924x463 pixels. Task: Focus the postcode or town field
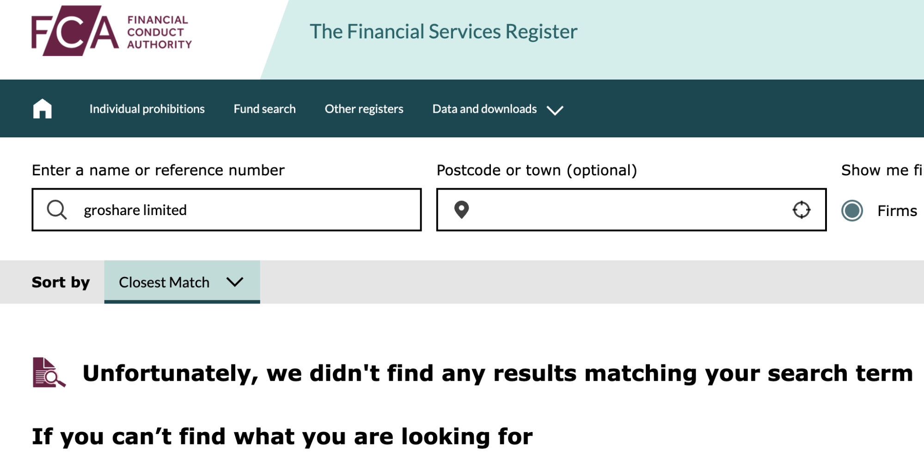coord(631,210)
